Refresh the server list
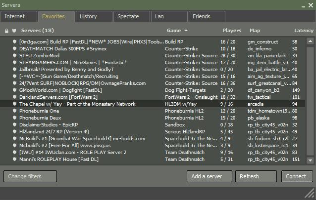Screen dimensions: 316x200 (256, 176)
